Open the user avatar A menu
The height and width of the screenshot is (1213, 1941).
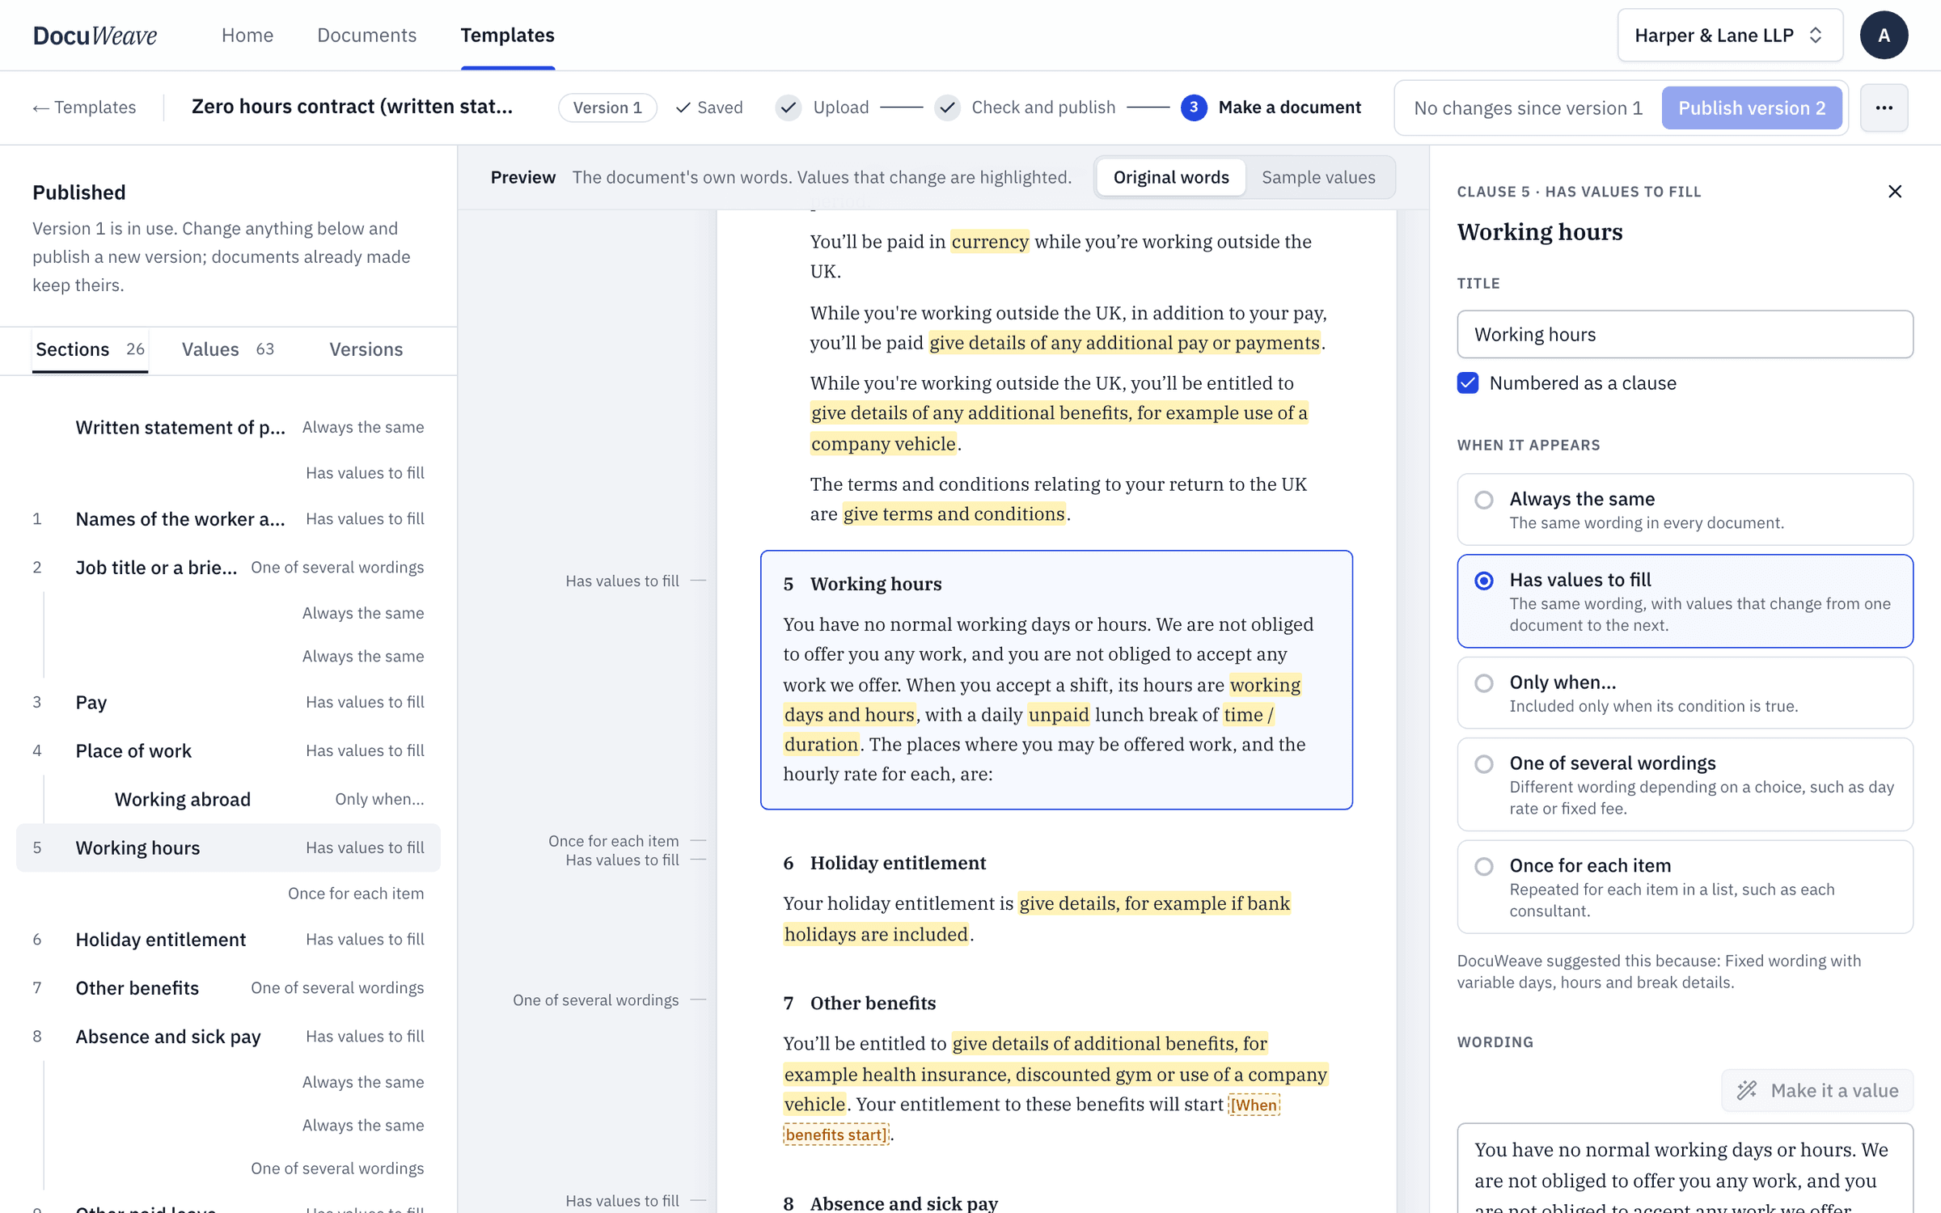(1884, 35)
